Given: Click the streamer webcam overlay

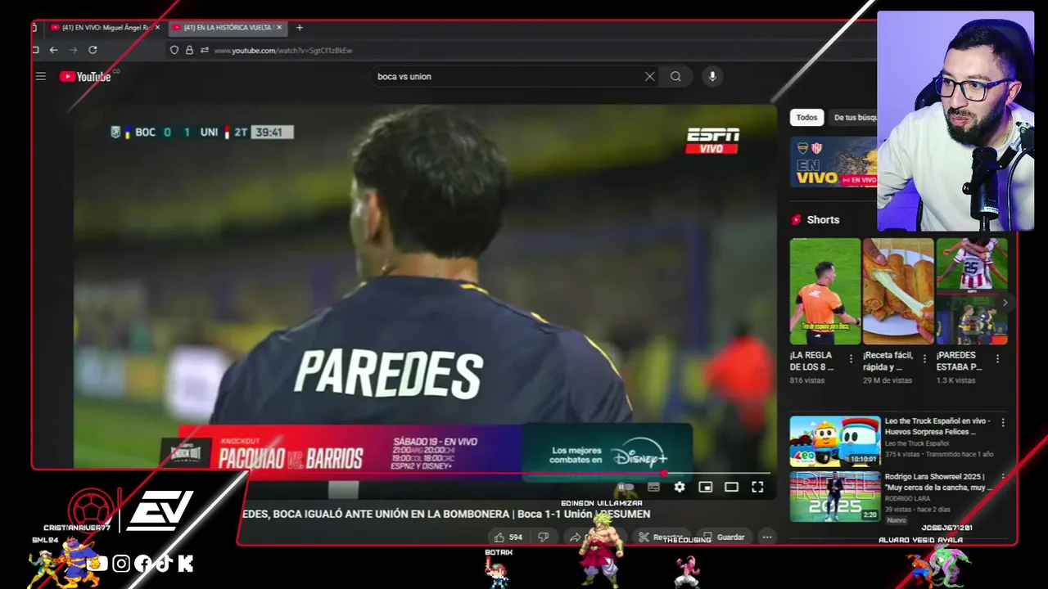Looking at the screenshot, I should 955,121.
